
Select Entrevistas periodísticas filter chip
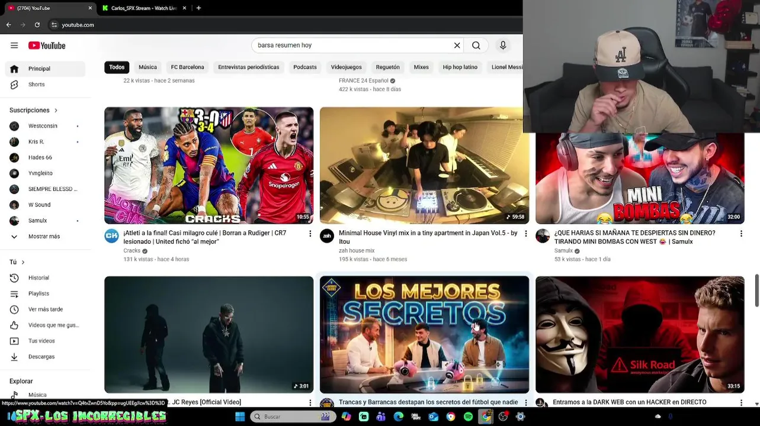tap(248, 67)
